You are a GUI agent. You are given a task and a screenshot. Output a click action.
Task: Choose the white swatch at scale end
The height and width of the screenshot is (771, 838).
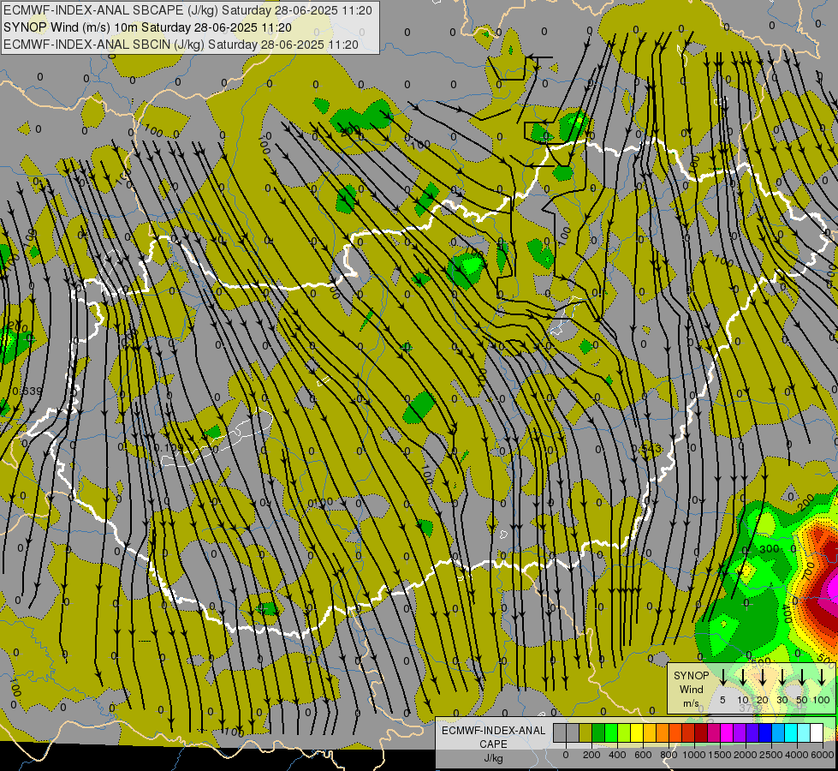click(817, 732)
